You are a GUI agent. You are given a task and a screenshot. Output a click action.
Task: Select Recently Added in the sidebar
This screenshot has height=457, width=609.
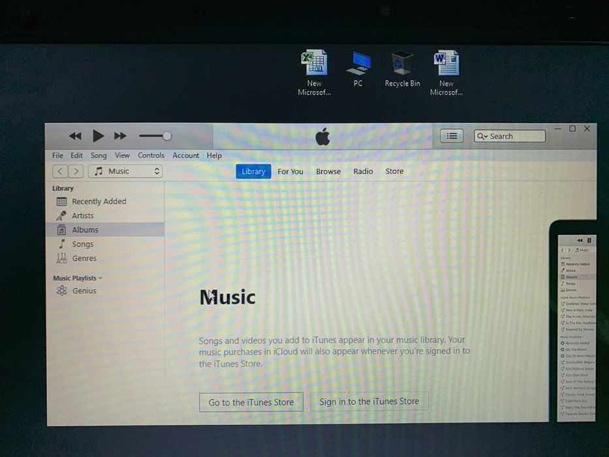[105, 201]
